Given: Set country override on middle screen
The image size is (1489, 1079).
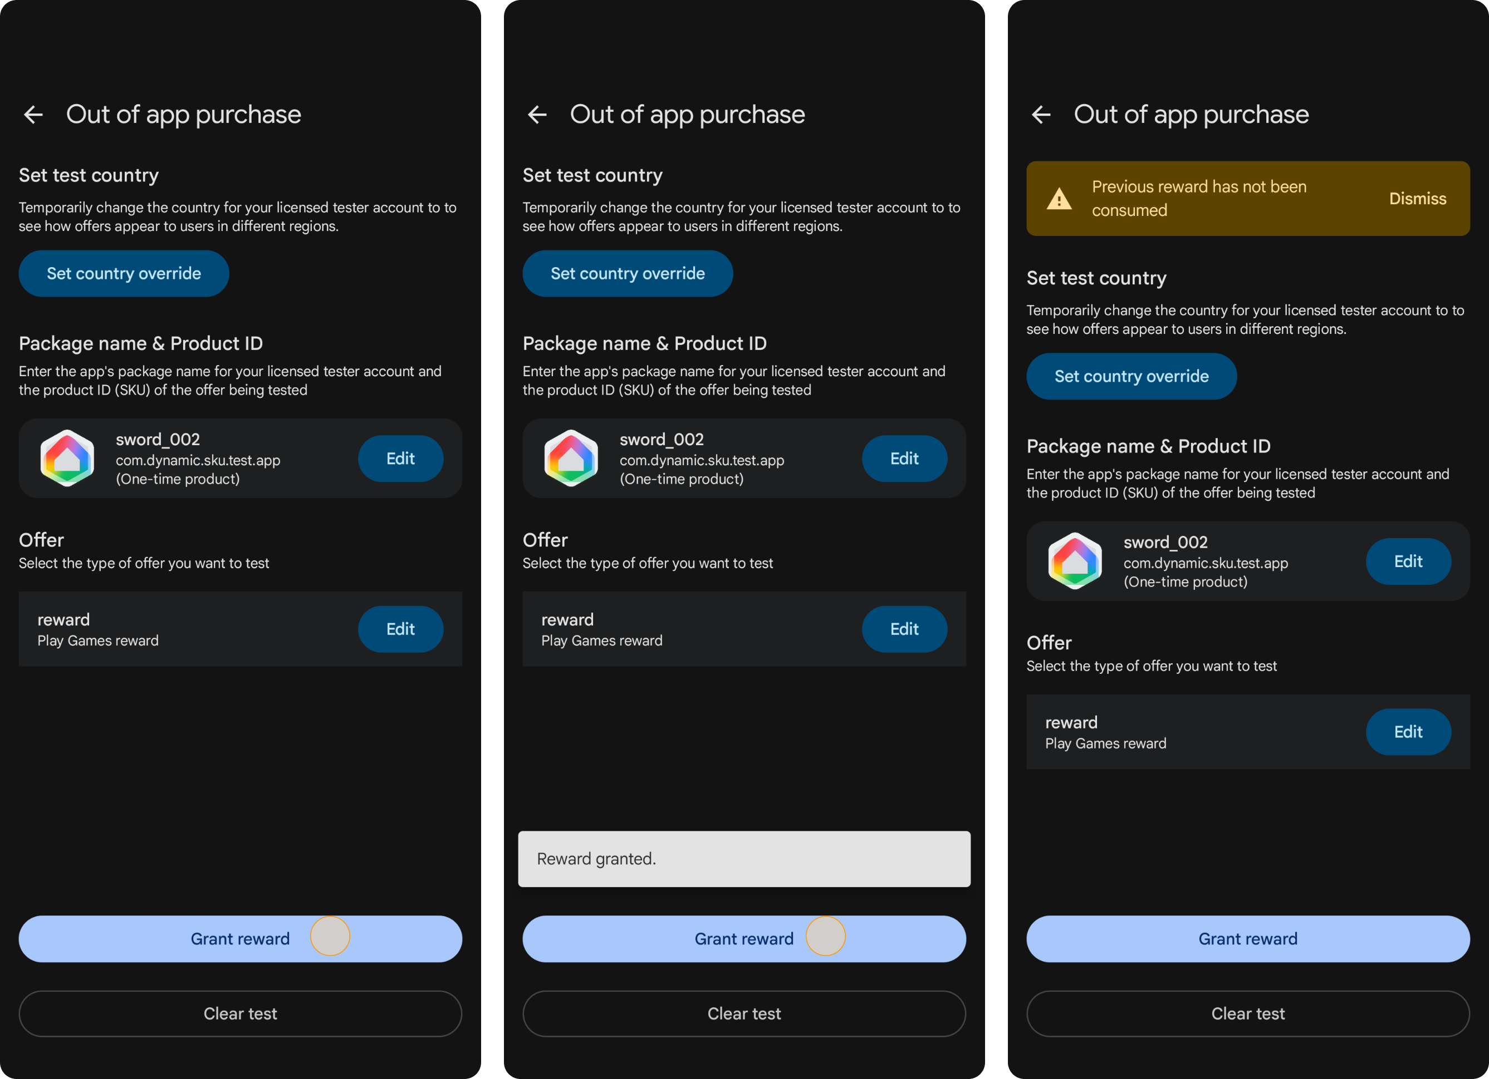Looking at the screenshot, I should coord(628,274).
